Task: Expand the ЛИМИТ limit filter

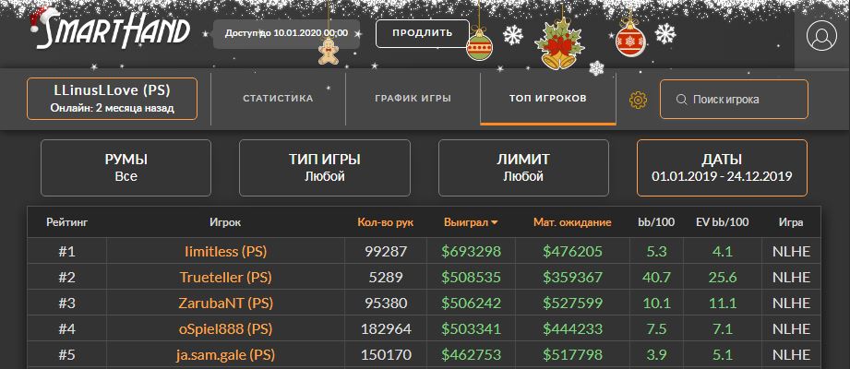Action: (x=523, y=168)
